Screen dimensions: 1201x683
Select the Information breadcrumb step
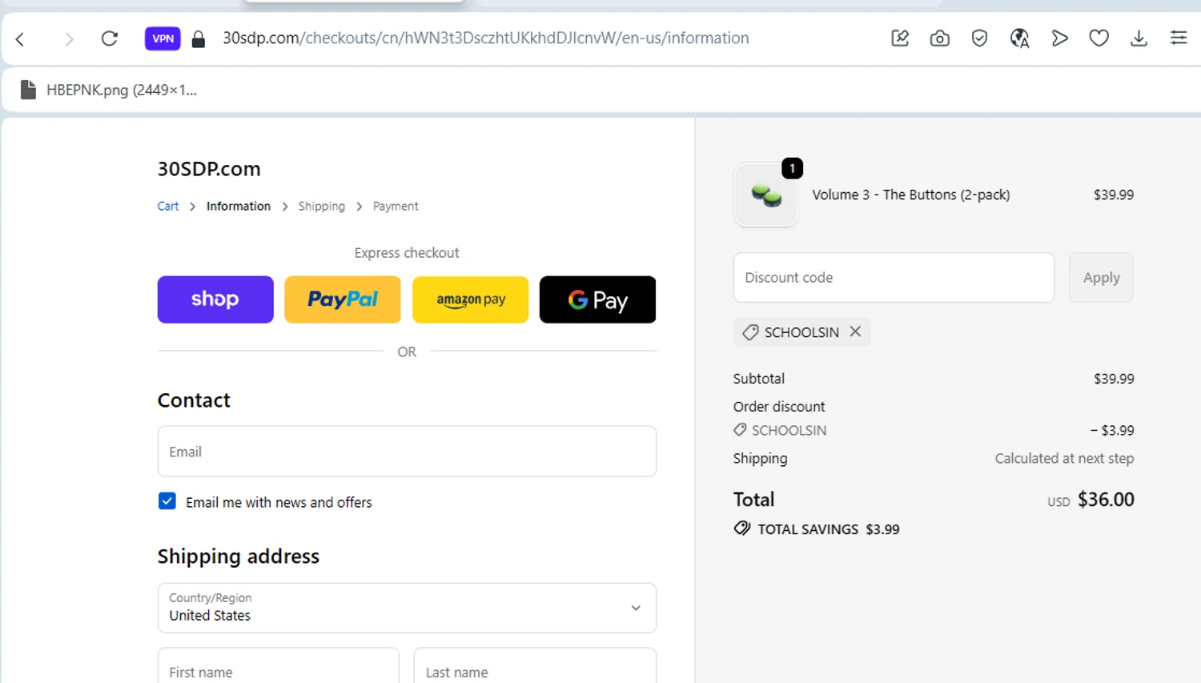click(x=239, y=207)
